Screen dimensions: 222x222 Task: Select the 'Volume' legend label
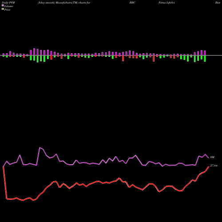tap(8, 6)
